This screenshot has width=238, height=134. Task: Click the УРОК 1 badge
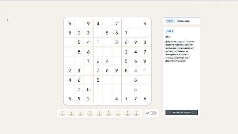tap(170, 21)
